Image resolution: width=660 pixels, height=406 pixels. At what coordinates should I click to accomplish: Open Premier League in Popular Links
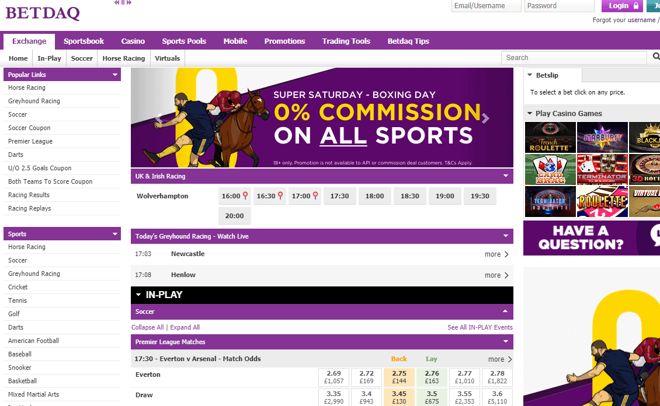(30, 141)
